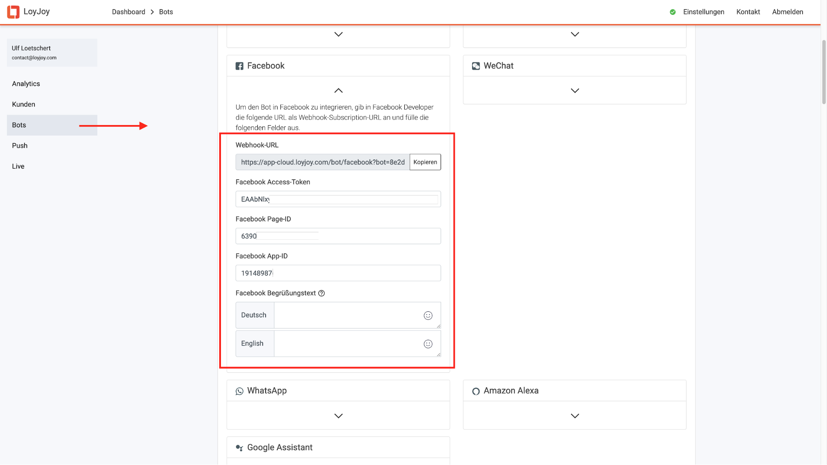827x465 pixels.
Task: Expand the Amazon Alexa section
Action: [575, 416]
